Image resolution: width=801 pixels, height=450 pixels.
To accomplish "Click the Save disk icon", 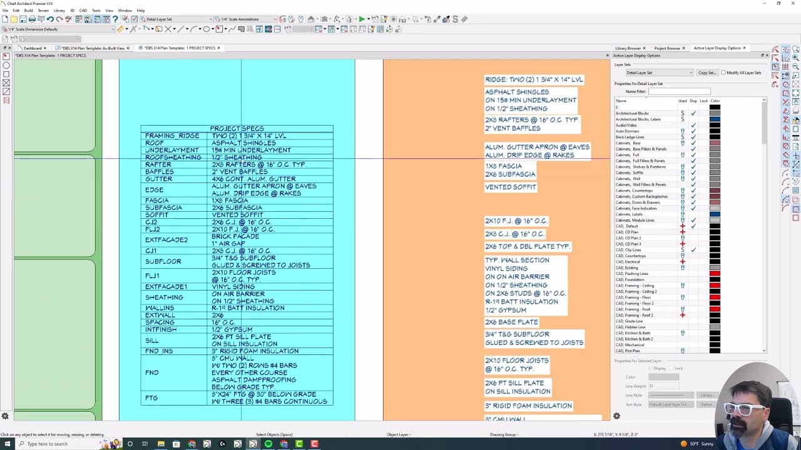I will [23, 19].
